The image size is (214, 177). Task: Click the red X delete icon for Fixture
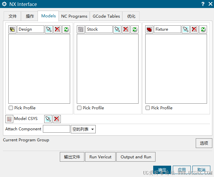point(194,29)
